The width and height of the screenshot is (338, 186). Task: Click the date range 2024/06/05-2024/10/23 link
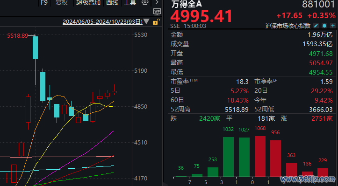(x=102, y=22)
